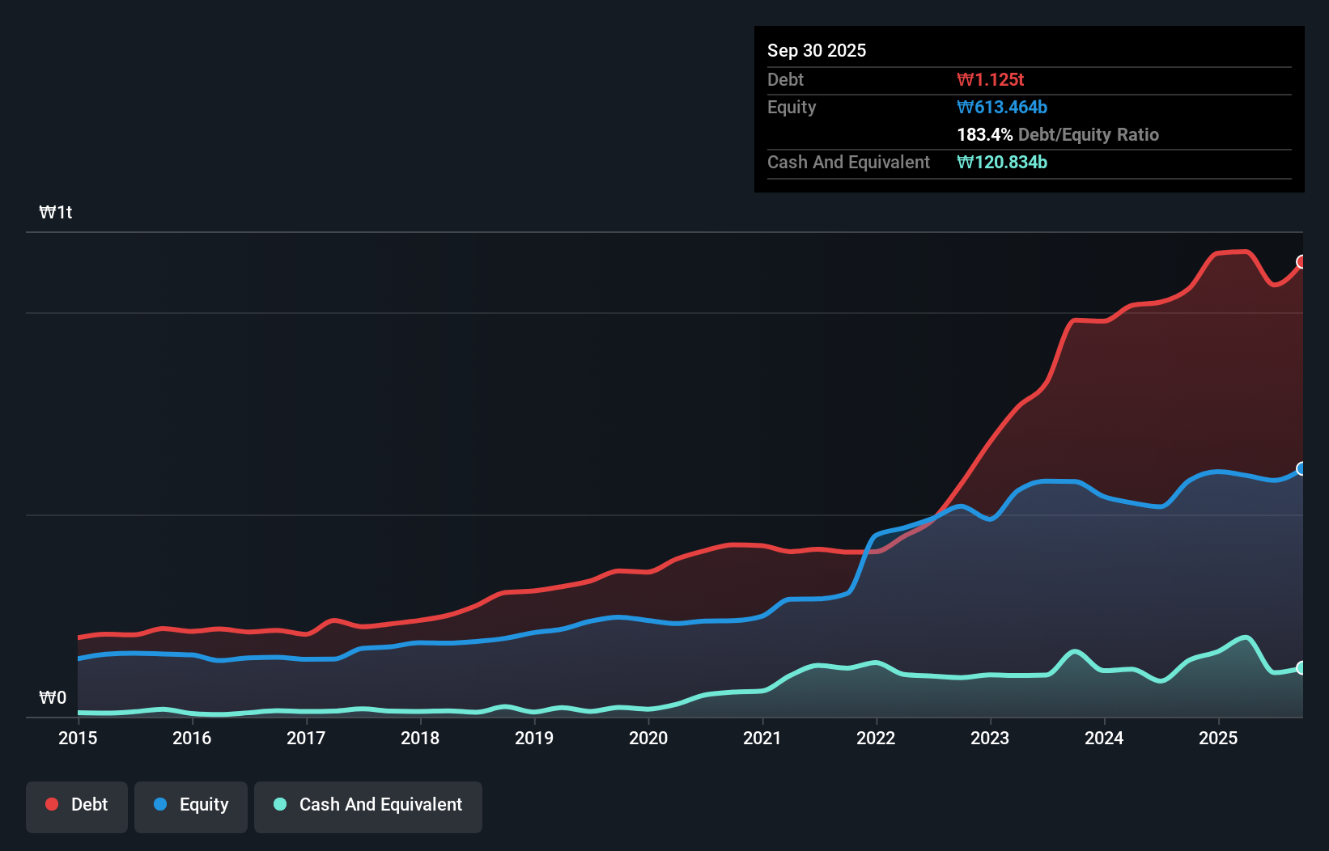Select the 2025 year label on the axis
The width and height of the screenshot is (1329, 851).
tap(1219, 739)
